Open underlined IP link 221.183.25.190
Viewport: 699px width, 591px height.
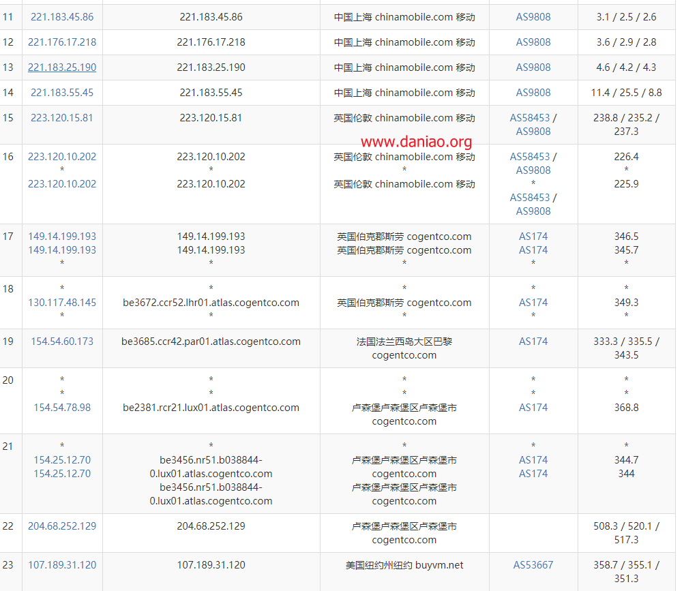pyautogui.click(x=62, y=67)
